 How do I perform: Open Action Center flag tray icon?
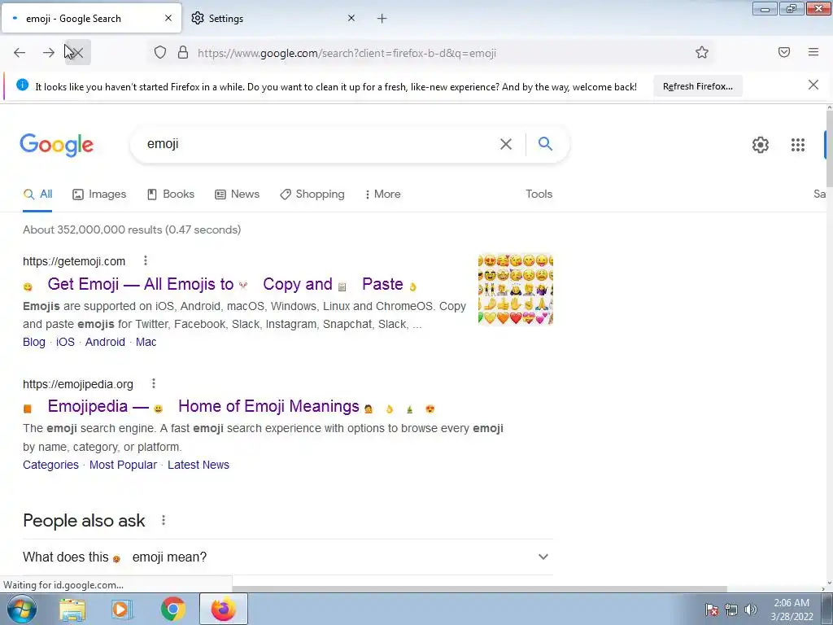click(x=712, y=610)
